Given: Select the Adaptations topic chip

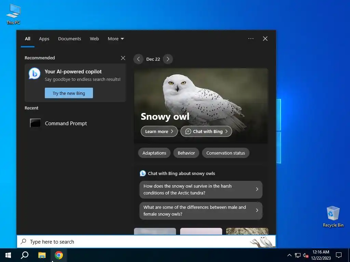Looking at the screenshot, I should 154,153.
